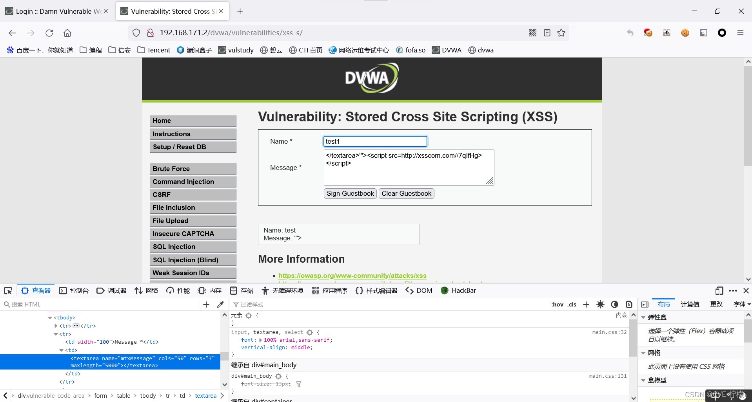The height and width of the screenshot is (402, 752).
Task: Click the Sign Guestbook button
Action: [350, 194]
